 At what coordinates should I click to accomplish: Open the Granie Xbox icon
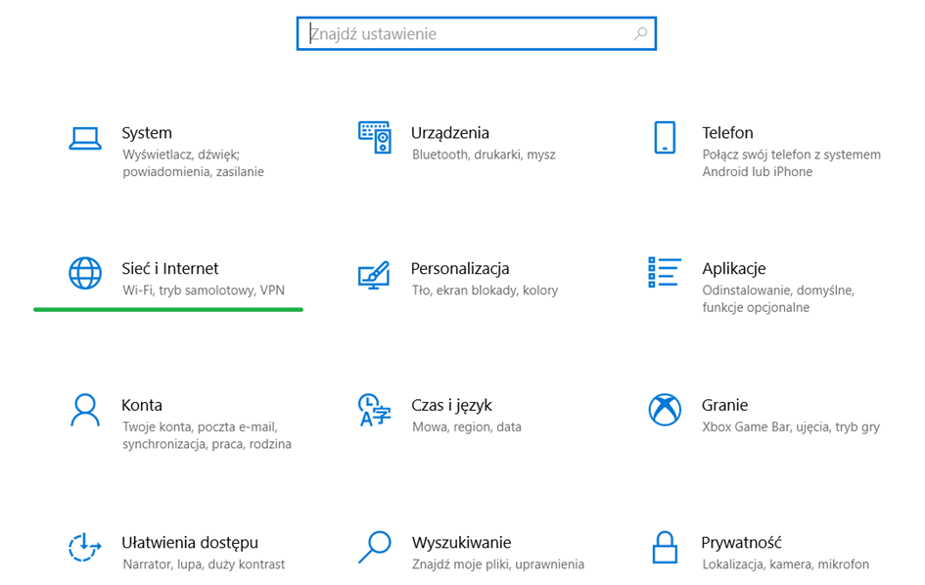665,410
